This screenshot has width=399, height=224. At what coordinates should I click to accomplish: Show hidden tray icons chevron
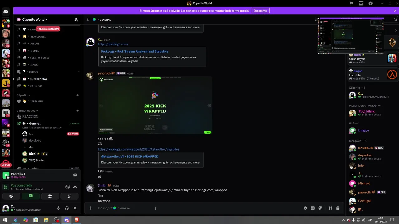click(x=344, y=220)
